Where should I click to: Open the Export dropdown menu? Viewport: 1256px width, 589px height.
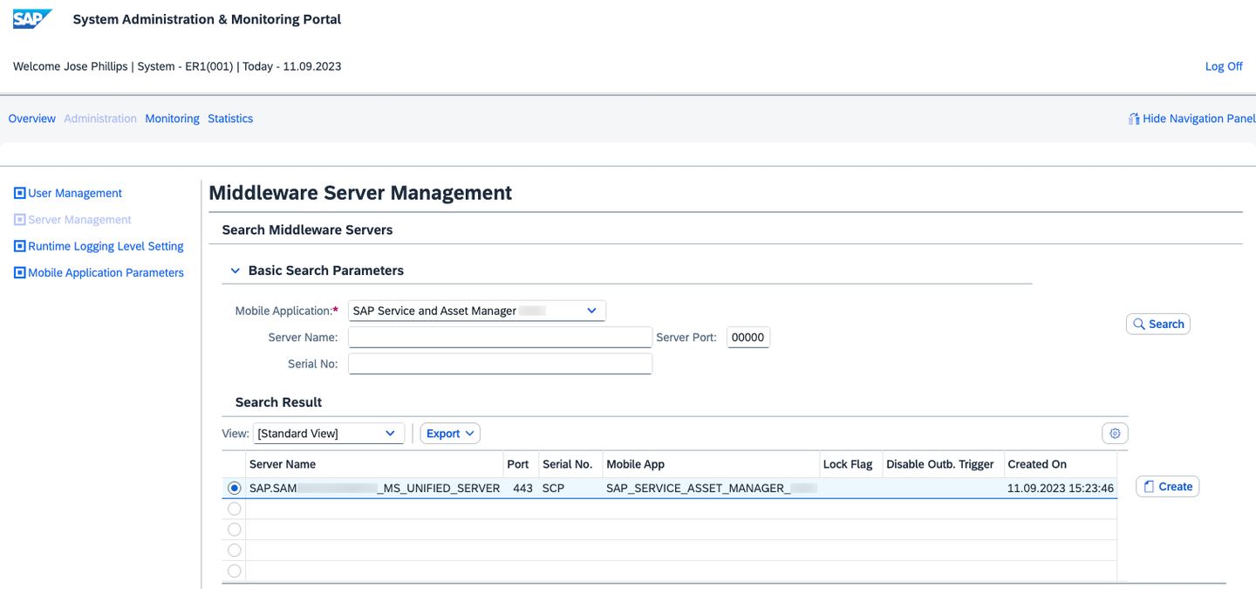point(450,434)
